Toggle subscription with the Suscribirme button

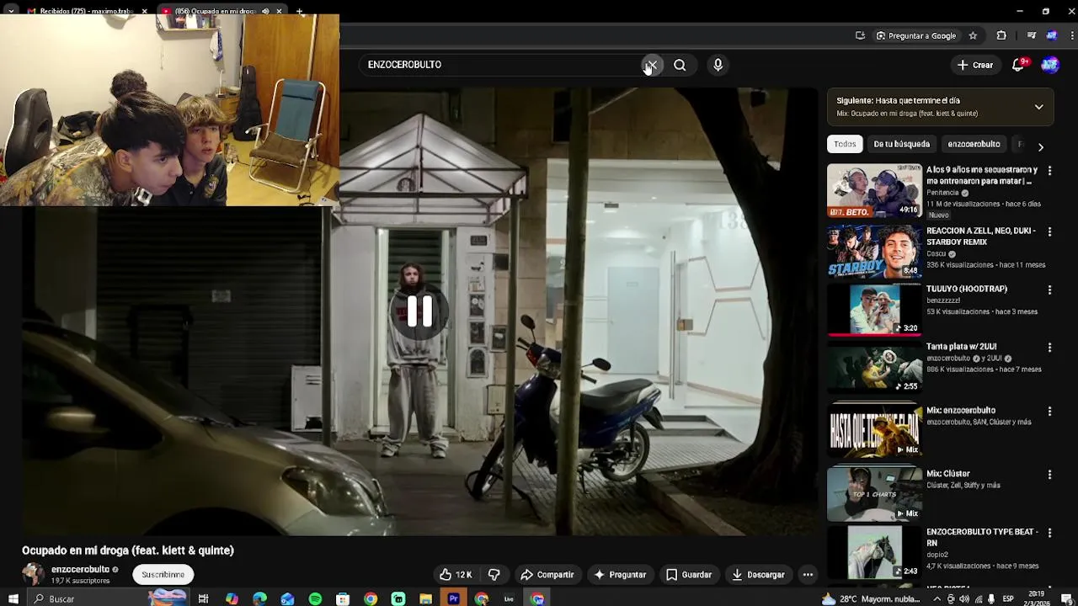[163, 575]
